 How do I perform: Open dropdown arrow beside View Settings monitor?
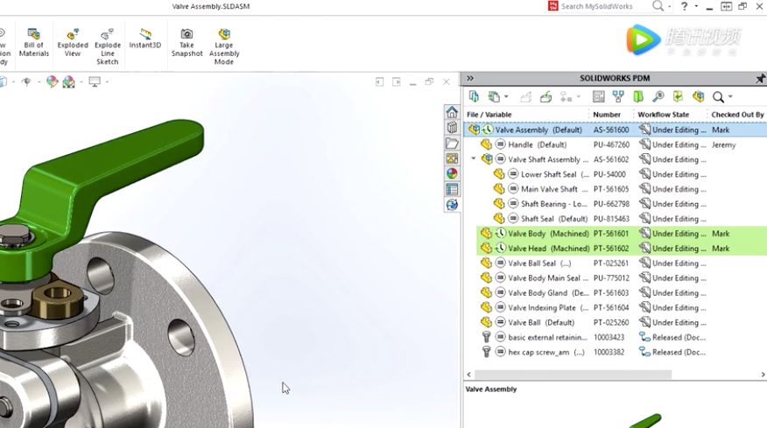[106, 81]
